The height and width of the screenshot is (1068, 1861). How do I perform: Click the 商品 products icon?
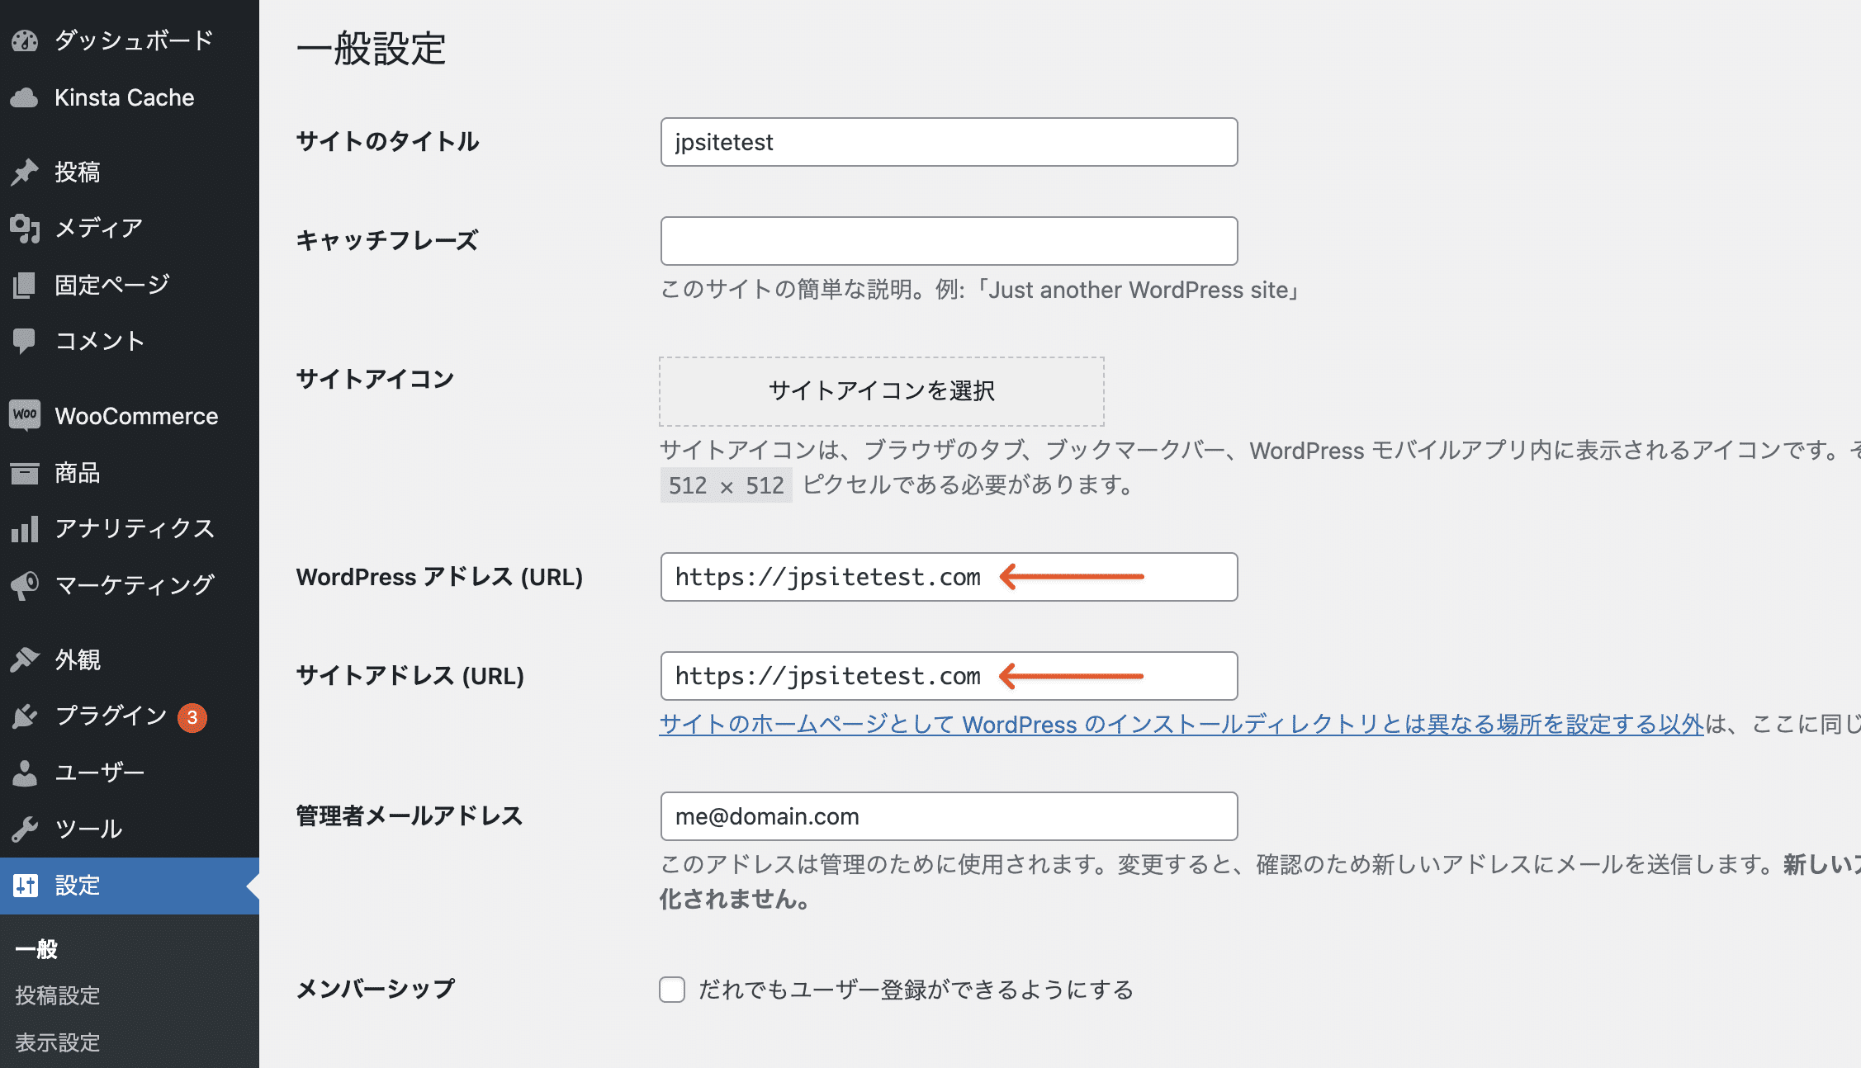[26, 472]
